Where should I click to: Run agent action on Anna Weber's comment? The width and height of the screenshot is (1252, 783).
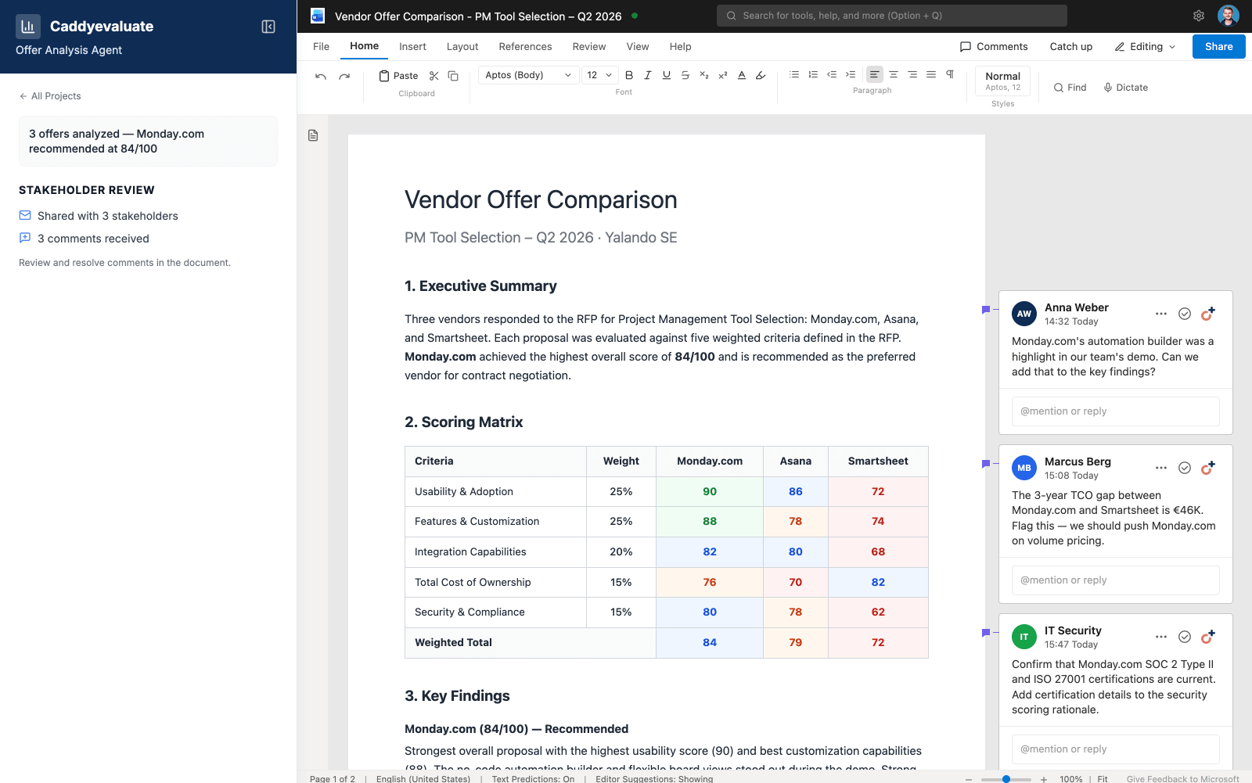(x=1208, y=314)
